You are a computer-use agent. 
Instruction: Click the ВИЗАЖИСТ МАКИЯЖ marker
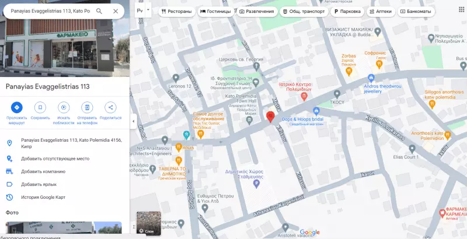click(378, 31)
